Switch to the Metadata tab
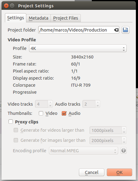Viewport: 138px width, 181px height. (x=38, y=18)
